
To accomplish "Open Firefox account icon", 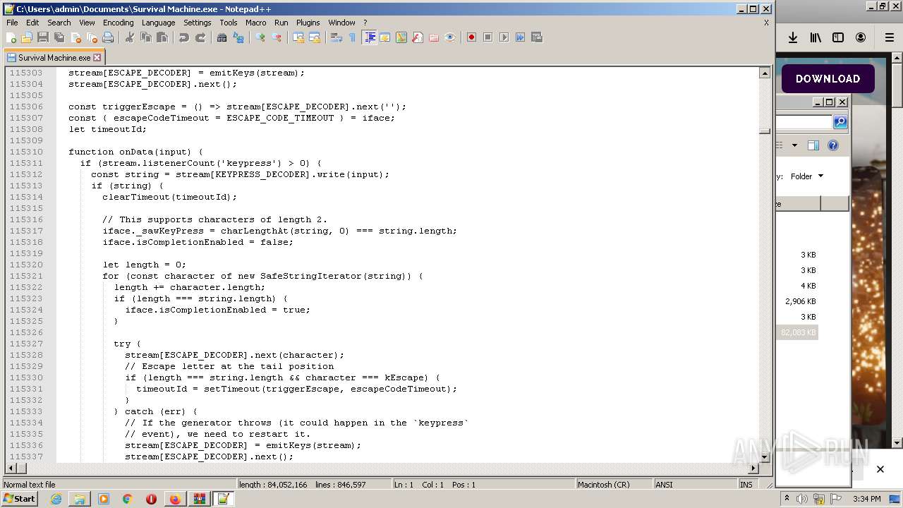I will pos(861,37).
